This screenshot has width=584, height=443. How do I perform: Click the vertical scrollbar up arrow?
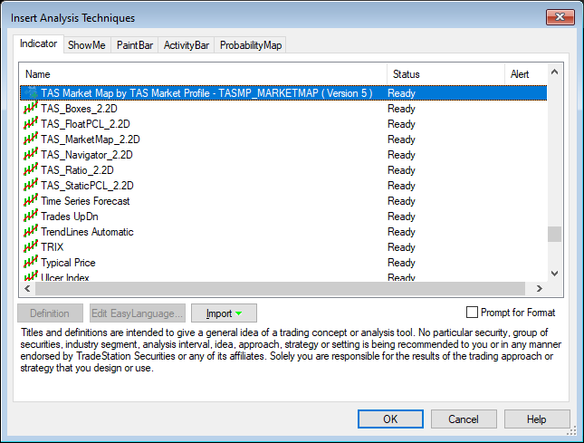(x=555, y=72)
